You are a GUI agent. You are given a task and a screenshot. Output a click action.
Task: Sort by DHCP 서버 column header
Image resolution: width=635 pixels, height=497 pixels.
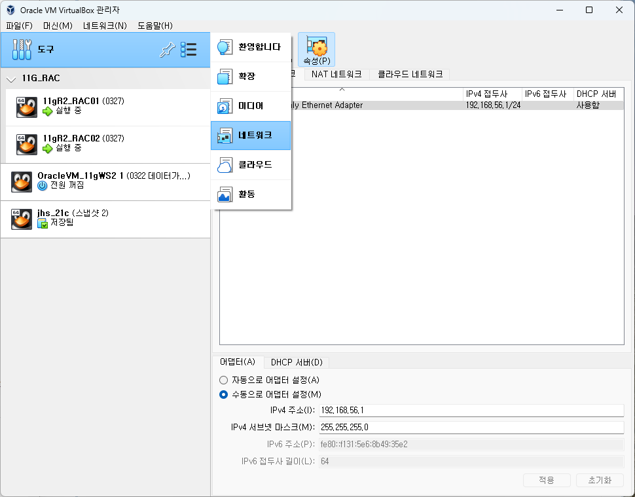point(598,94)
